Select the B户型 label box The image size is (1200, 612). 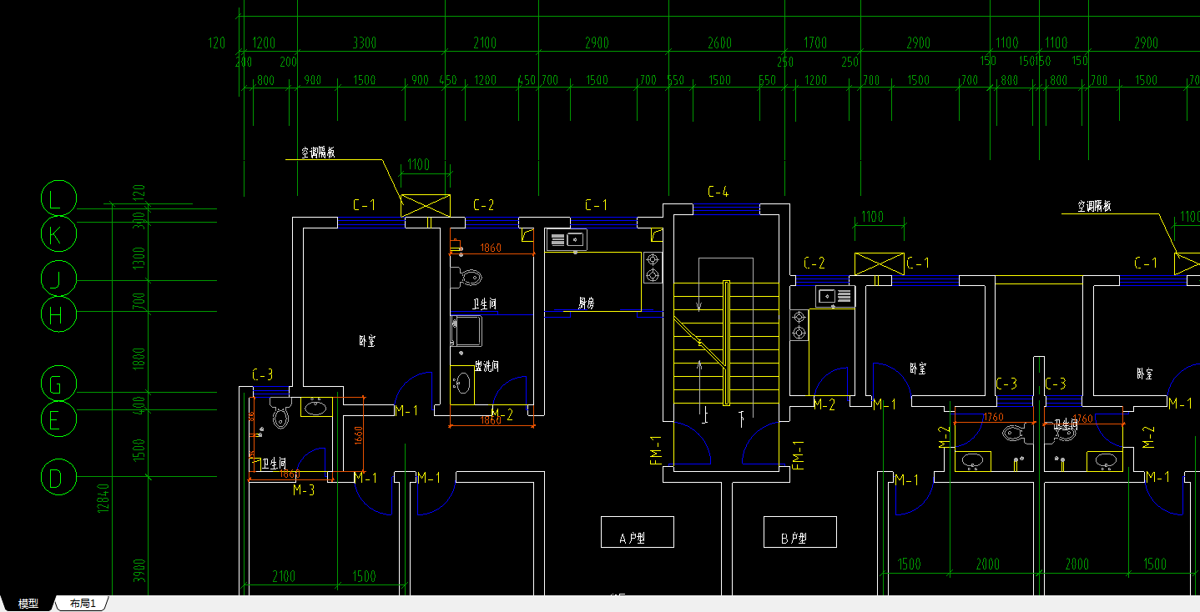pos(799,532)
